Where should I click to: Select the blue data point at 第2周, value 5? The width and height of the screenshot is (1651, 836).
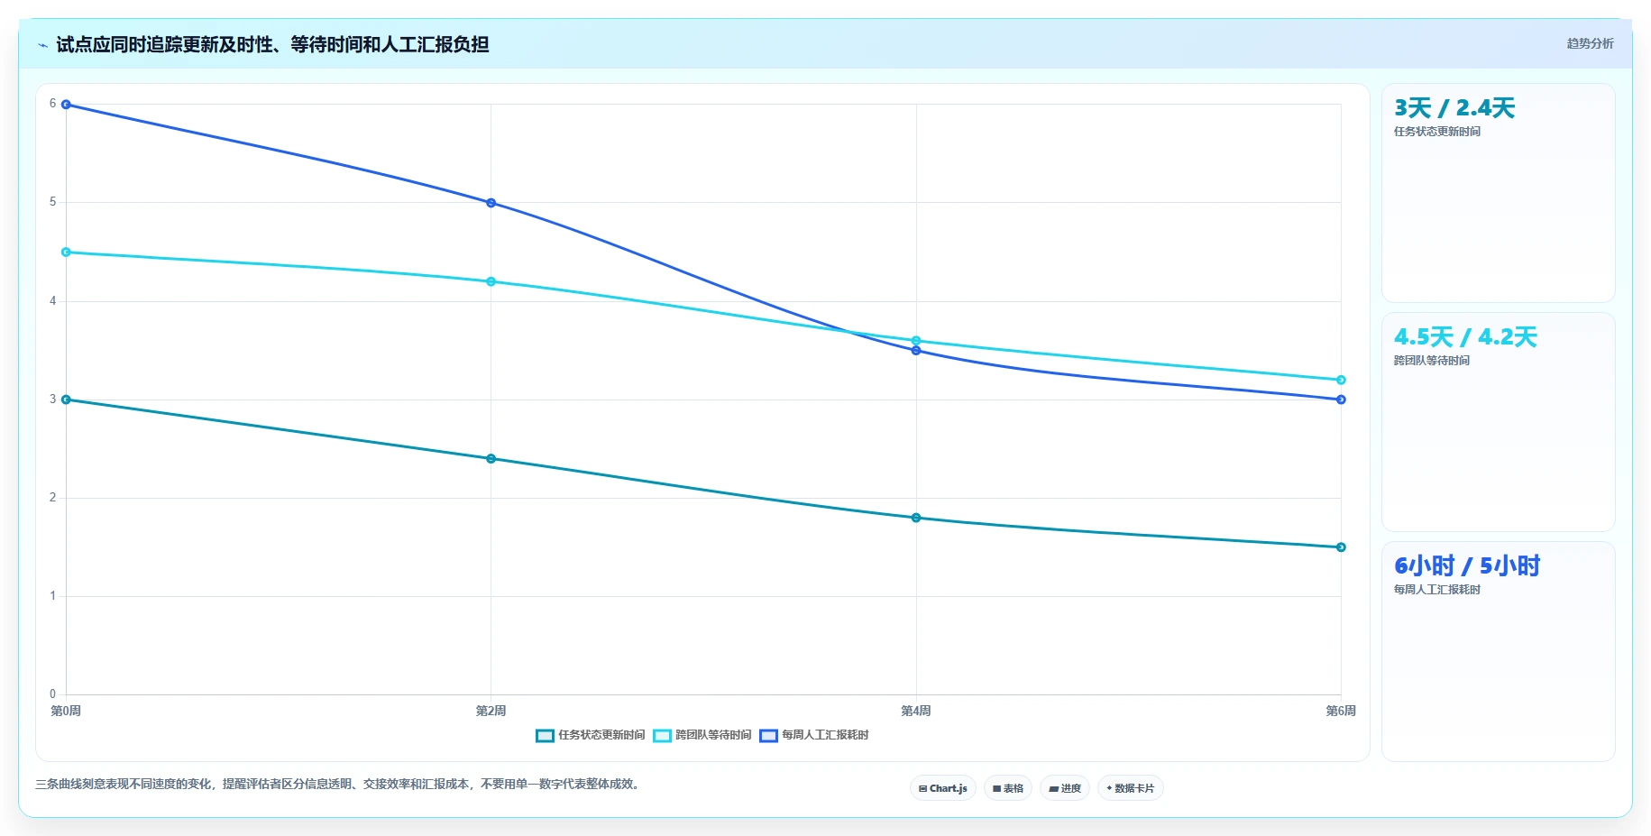point(491,203)
